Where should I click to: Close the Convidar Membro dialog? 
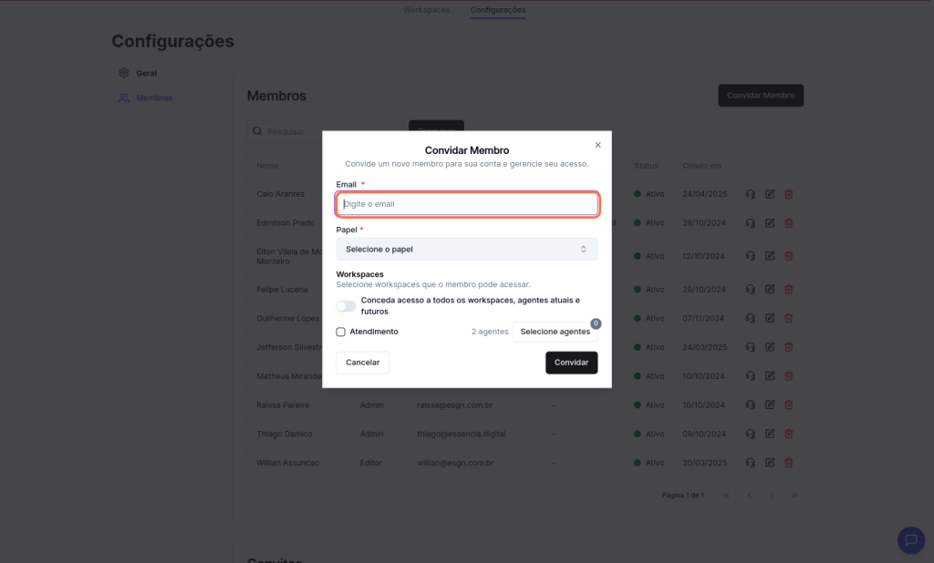point(598,145)
